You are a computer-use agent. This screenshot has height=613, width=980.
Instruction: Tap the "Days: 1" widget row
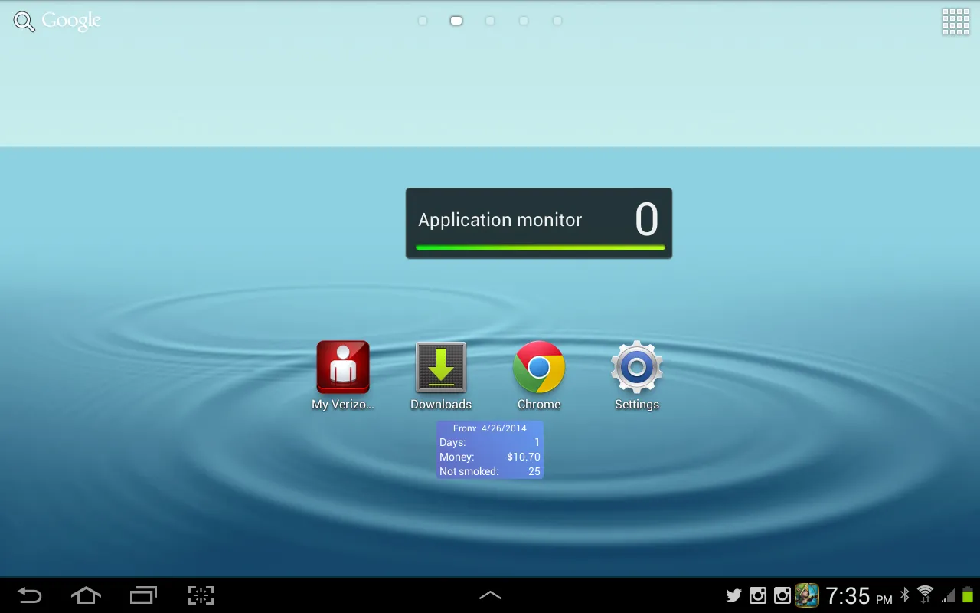tap(490, 442)
